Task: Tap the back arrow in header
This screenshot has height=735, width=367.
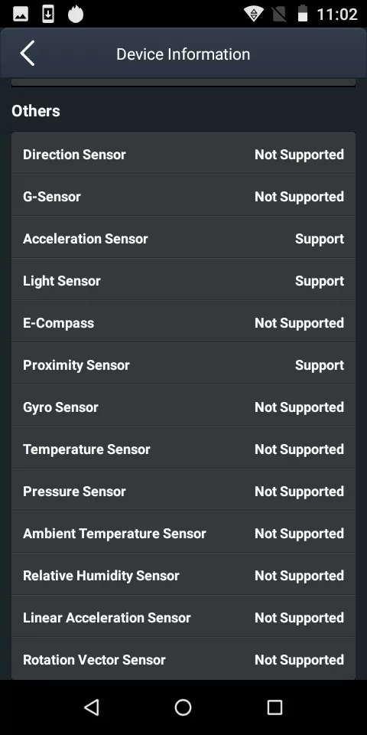Action: (x=28, y=54)
